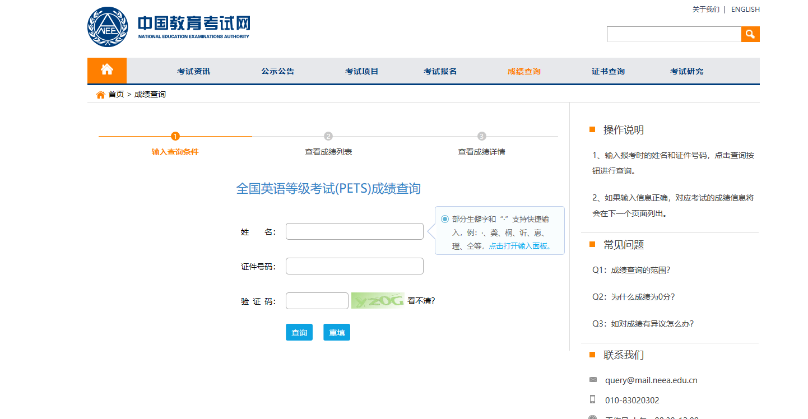This screenshot has height=419, width=808.
Task: Select step 2 查看成绩列表 marker
Action: coord(328,136)
